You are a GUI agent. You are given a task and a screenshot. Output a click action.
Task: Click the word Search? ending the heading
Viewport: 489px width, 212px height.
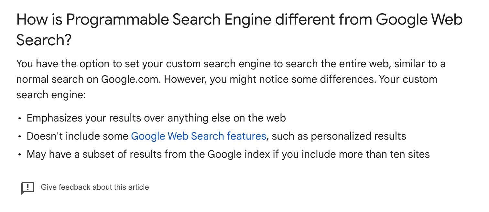pos(44,40)
